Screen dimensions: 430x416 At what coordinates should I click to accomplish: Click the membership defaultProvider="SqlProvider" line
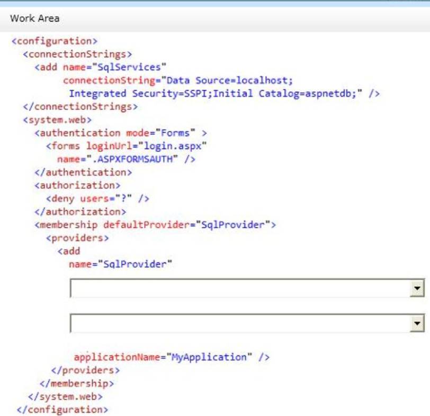point(155,225)
